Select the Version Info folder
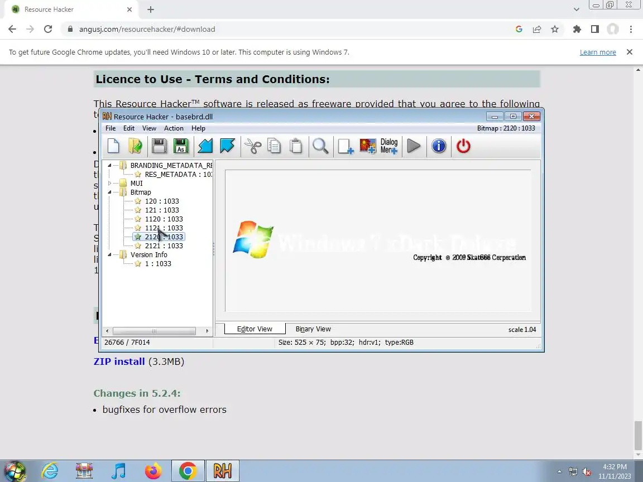 pos(148,254)
